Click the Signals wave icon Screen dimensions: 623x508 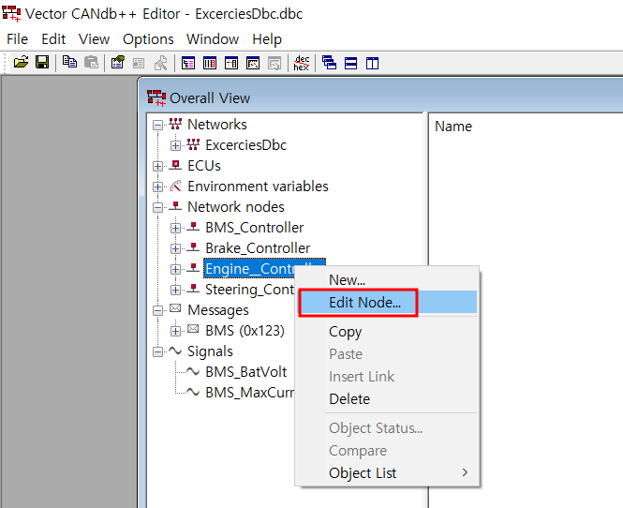point(175,351)
